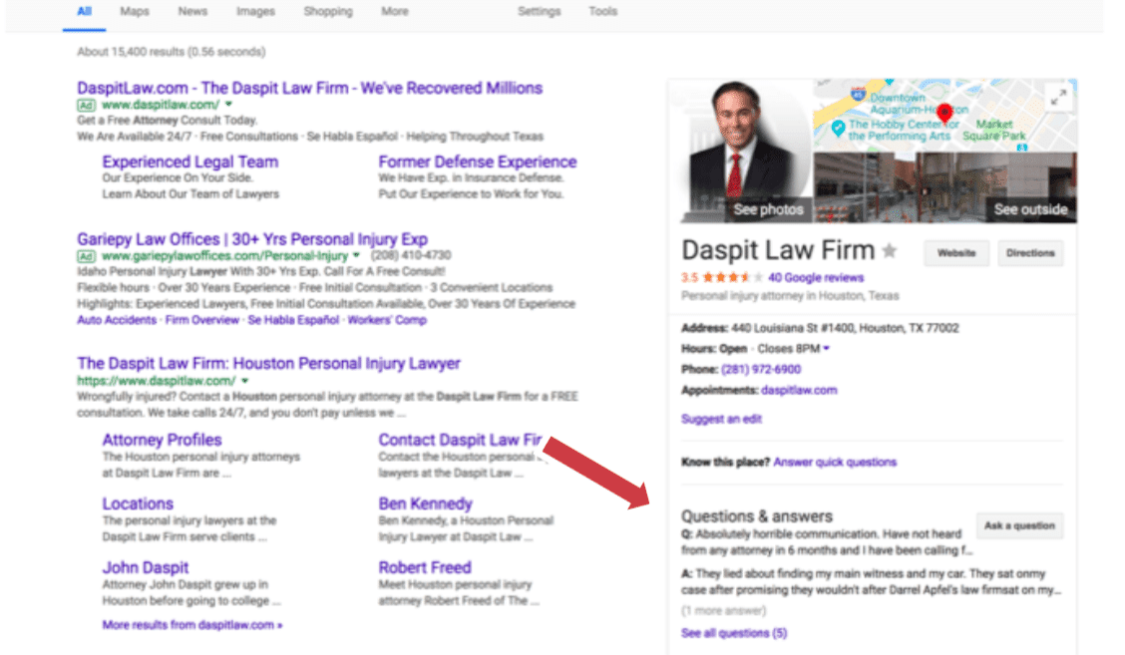Open the More search menu

click(394, 12)
